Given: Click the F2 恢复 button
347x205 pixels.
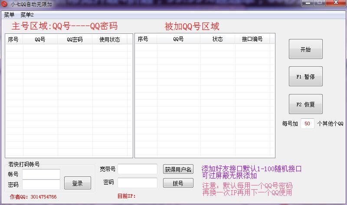Looking at the screenshot, I should click(306, 104).
